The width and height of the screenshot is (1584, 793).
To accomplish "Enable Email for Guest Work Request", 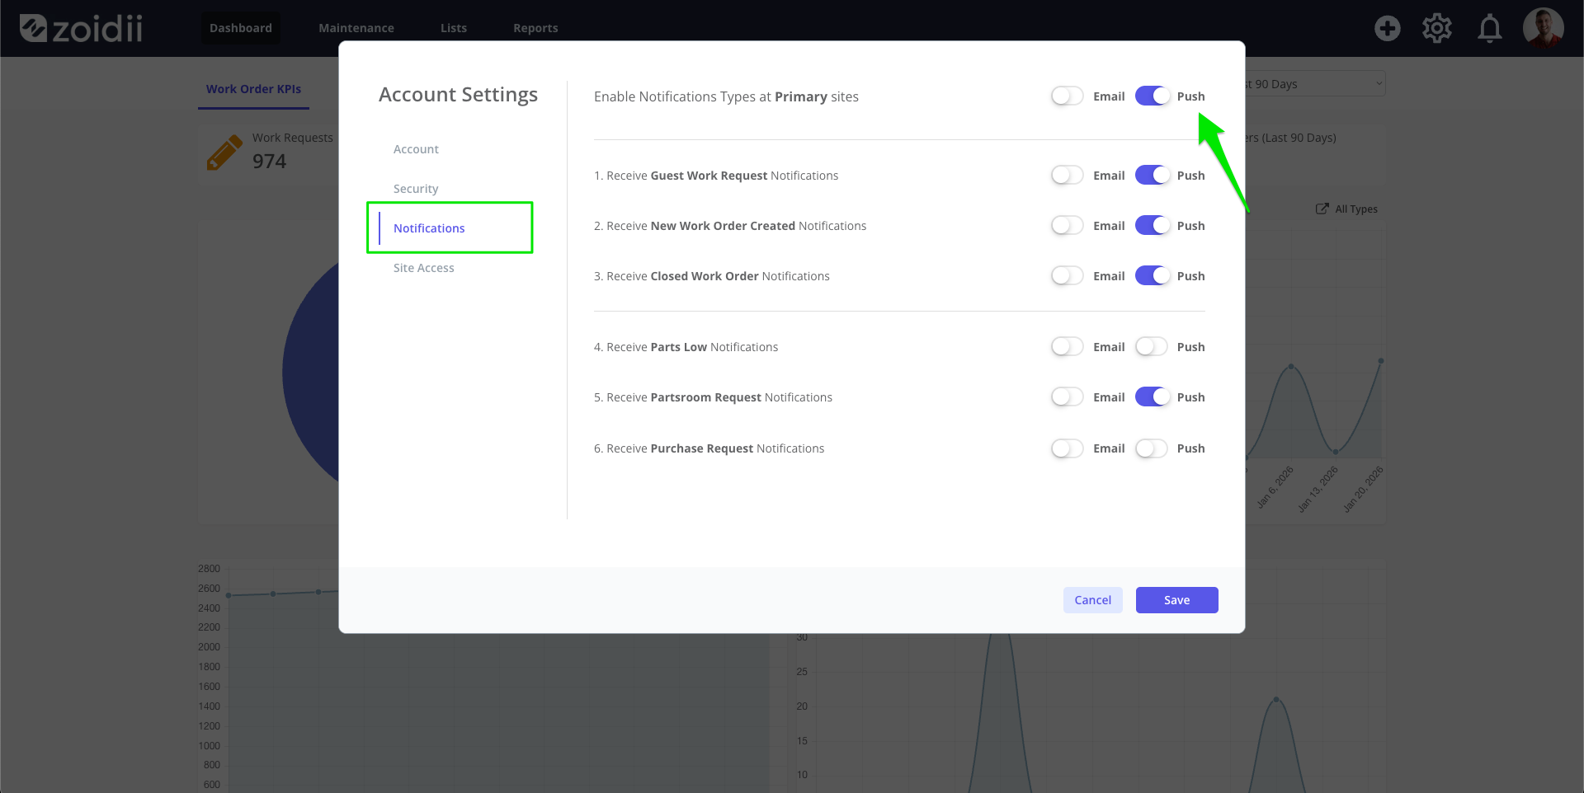I will [x=1068, y=176].
